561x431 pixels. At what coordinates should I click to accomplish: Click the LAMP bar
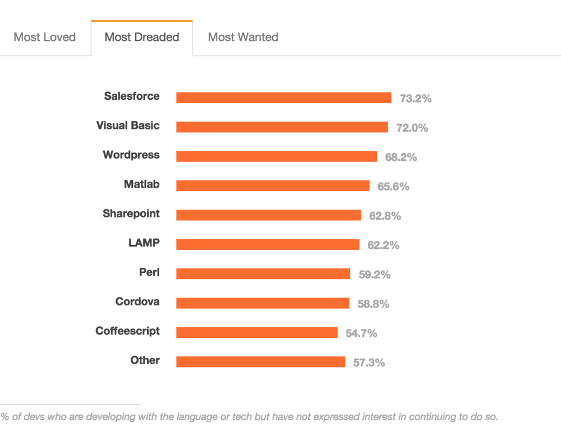268,244
